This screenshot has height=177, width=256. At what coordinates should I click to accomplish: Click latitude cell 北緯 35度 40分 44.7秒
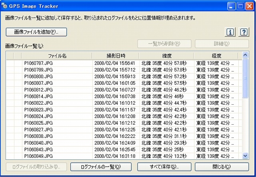pos(164,103)
